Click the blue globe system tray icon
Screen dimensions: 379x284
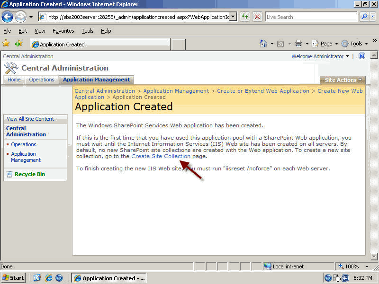coord(328,278)
